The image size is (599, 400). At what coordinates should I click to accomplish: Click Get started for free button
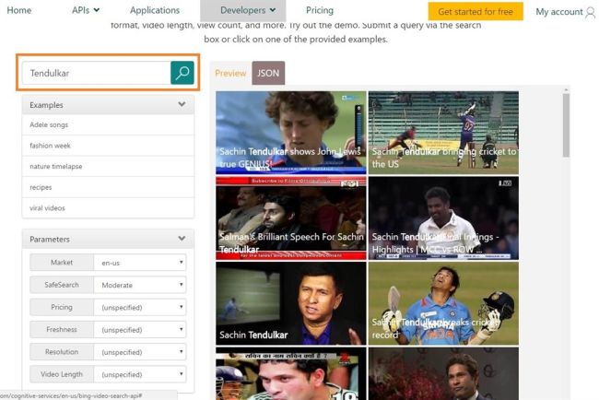point(476,11)
